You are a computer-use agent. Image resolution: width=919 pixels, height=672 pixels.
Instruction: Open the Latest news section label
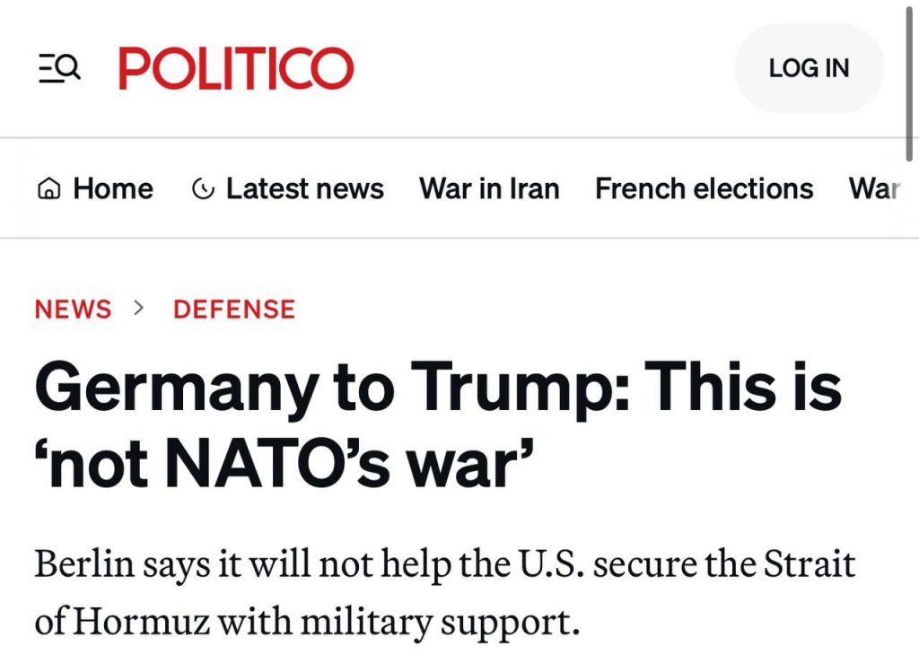click(x=304, y=189)
